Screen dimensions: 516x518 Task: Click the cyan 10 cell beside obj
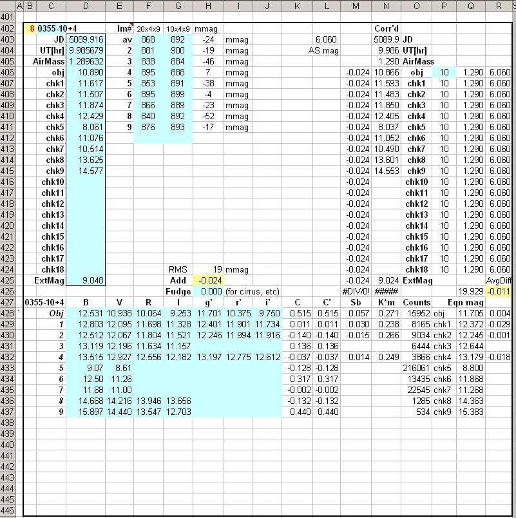click(444, 72)
